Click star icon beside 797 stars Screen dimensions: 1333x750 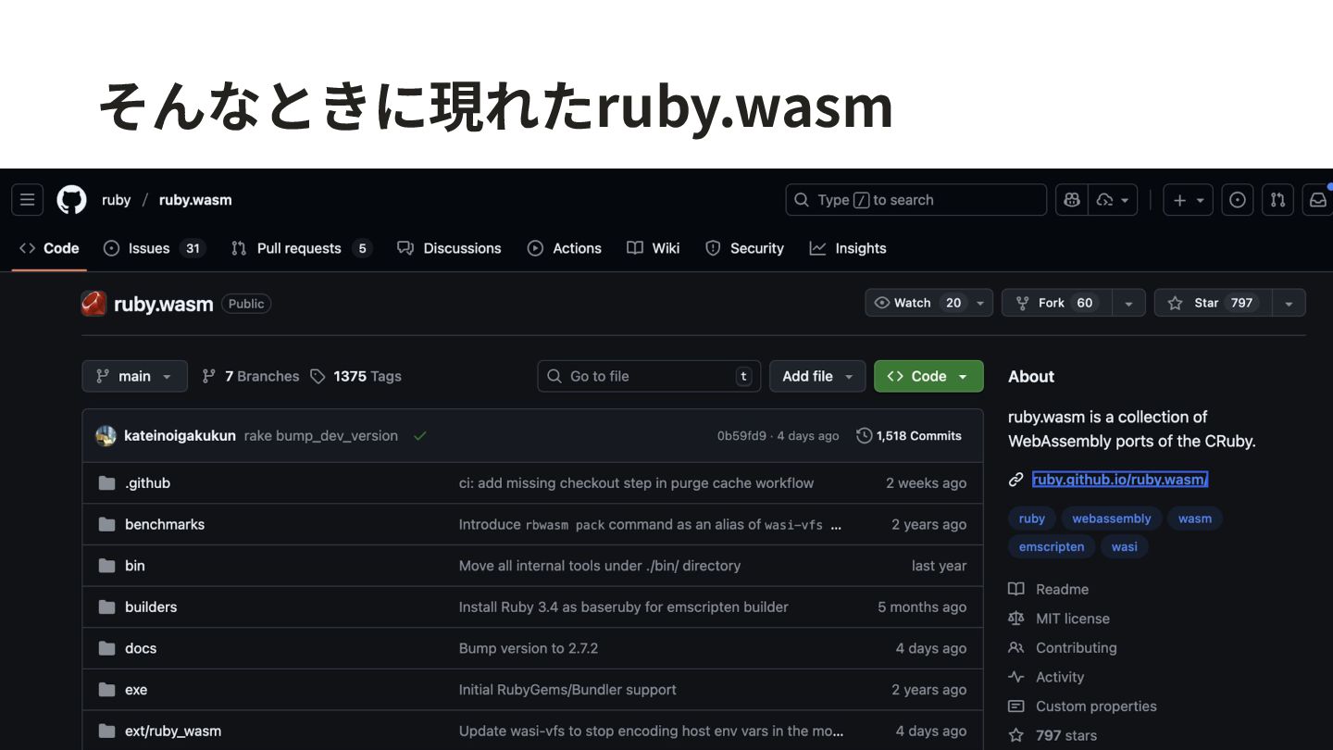pyautogui.click(x=1016, y=735)
